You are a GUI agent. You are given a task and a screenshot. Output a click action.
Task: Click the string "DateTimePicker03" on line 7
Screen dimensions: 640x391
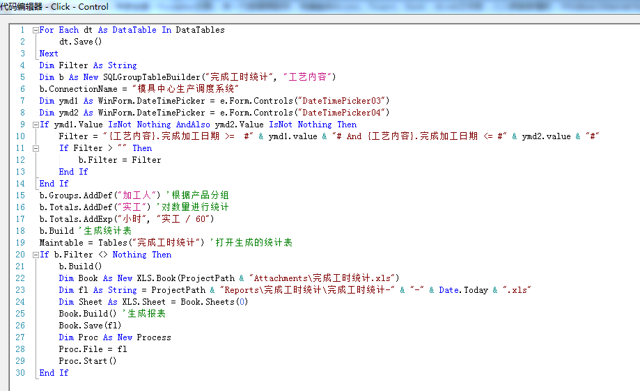pos(341,101)
